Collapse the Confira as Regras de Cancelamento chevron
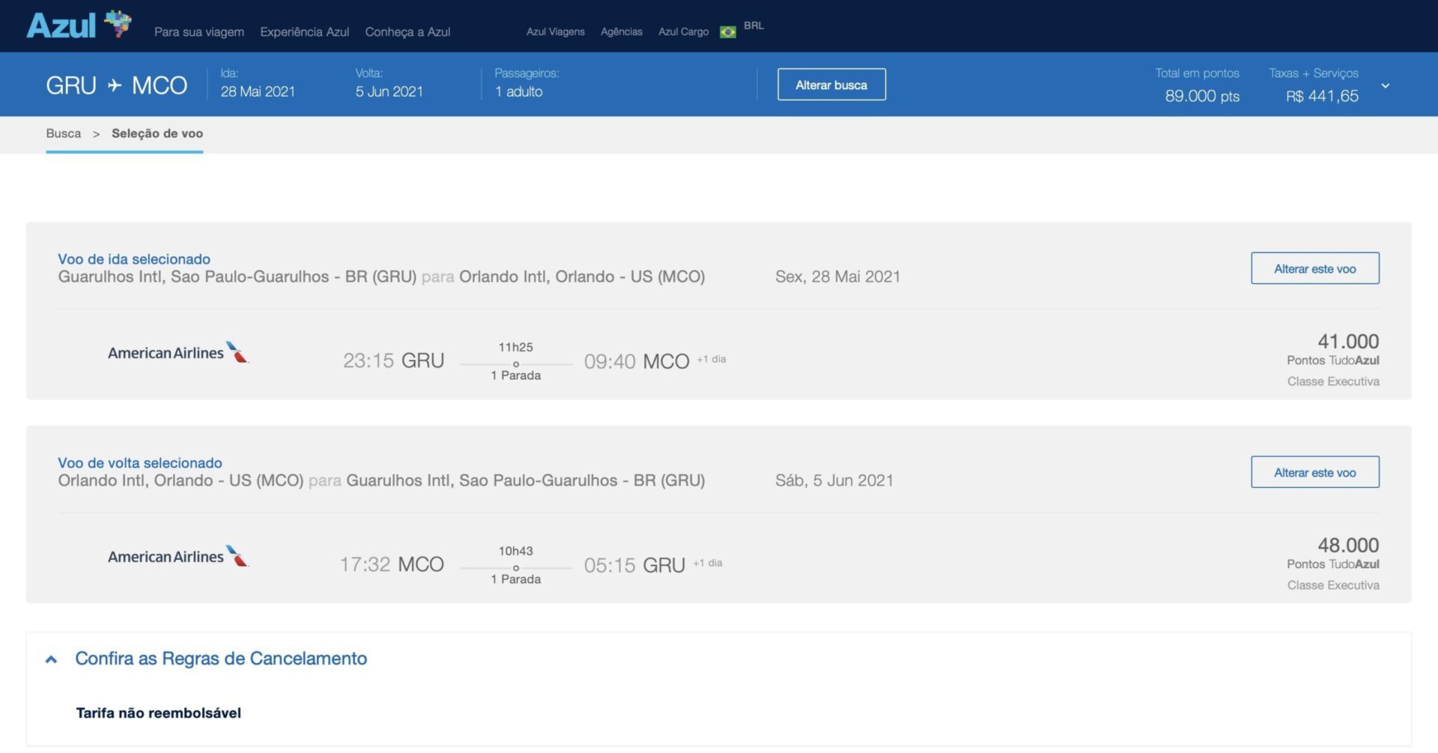 [51, 659]
